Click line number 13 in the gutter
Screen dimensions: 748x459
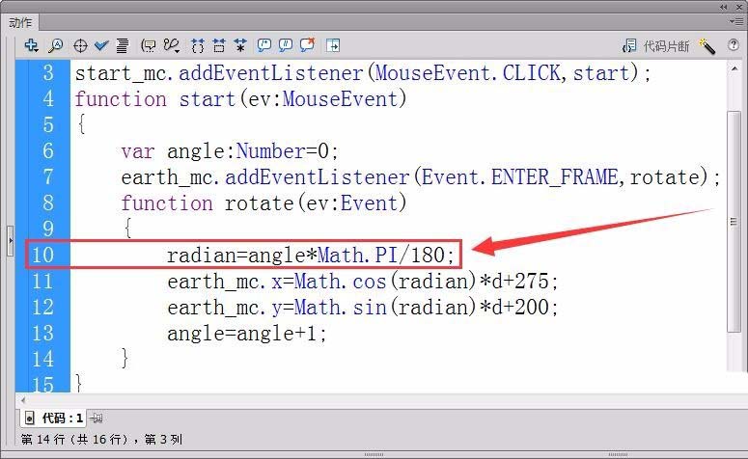pyautogui.click(x=42, y=334)
